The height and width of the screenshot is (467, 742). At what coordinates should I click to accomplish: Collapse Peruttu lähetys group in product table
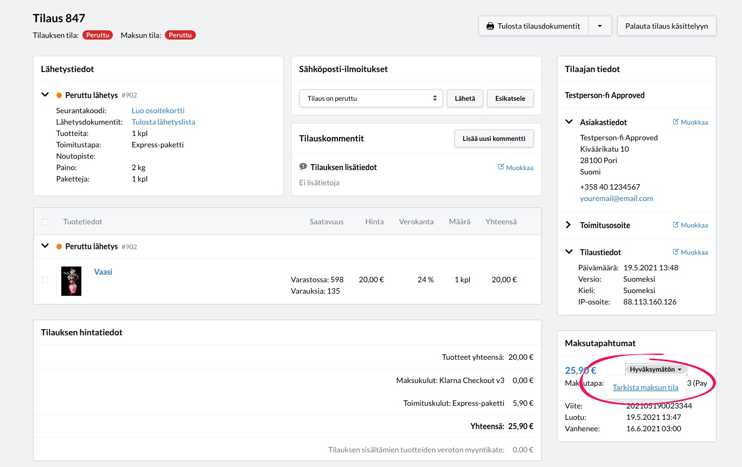45,246
